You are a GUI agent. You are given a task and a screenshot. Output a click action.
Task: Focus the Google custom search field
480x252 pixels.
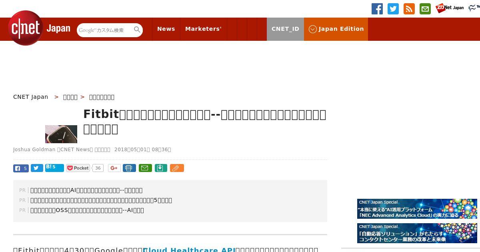(x=105, y=30)
